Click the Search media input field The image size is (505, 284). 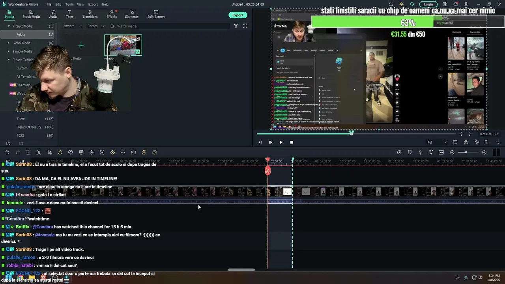pos(169,26)
